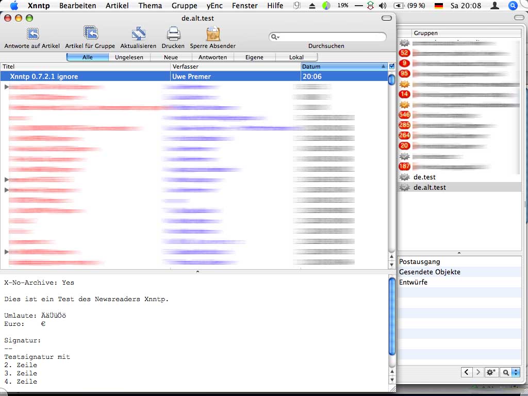
Task: Open the Artikel menu
Action: point(117,6)
